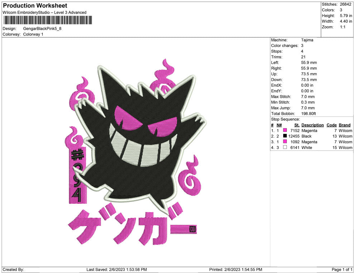The height and width of the screenshot is (273, 355).
Task: Click the St. column header
Action: pos(296,125)
